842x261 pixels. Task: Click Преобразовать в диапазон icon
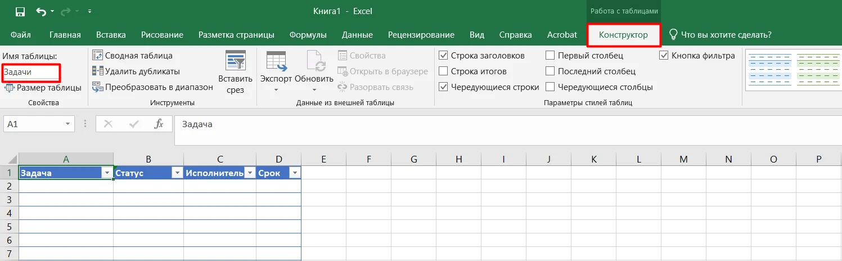click(x=97, y=87)
